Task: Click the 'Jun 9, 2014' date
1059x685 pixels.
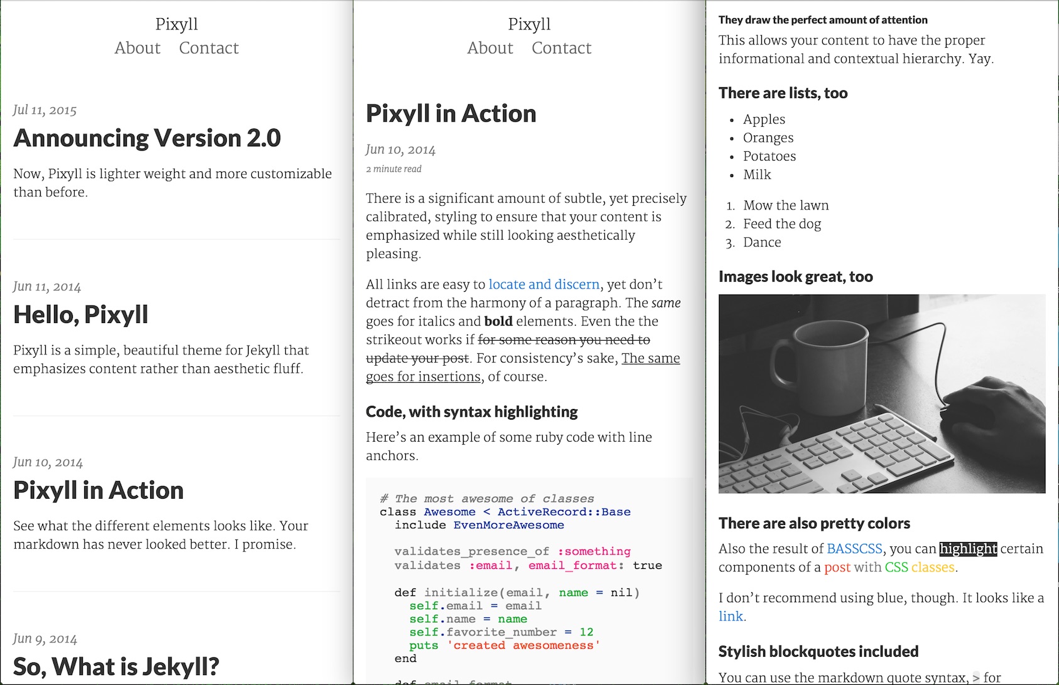Action: pyautogui.click(x=45, y=639)
